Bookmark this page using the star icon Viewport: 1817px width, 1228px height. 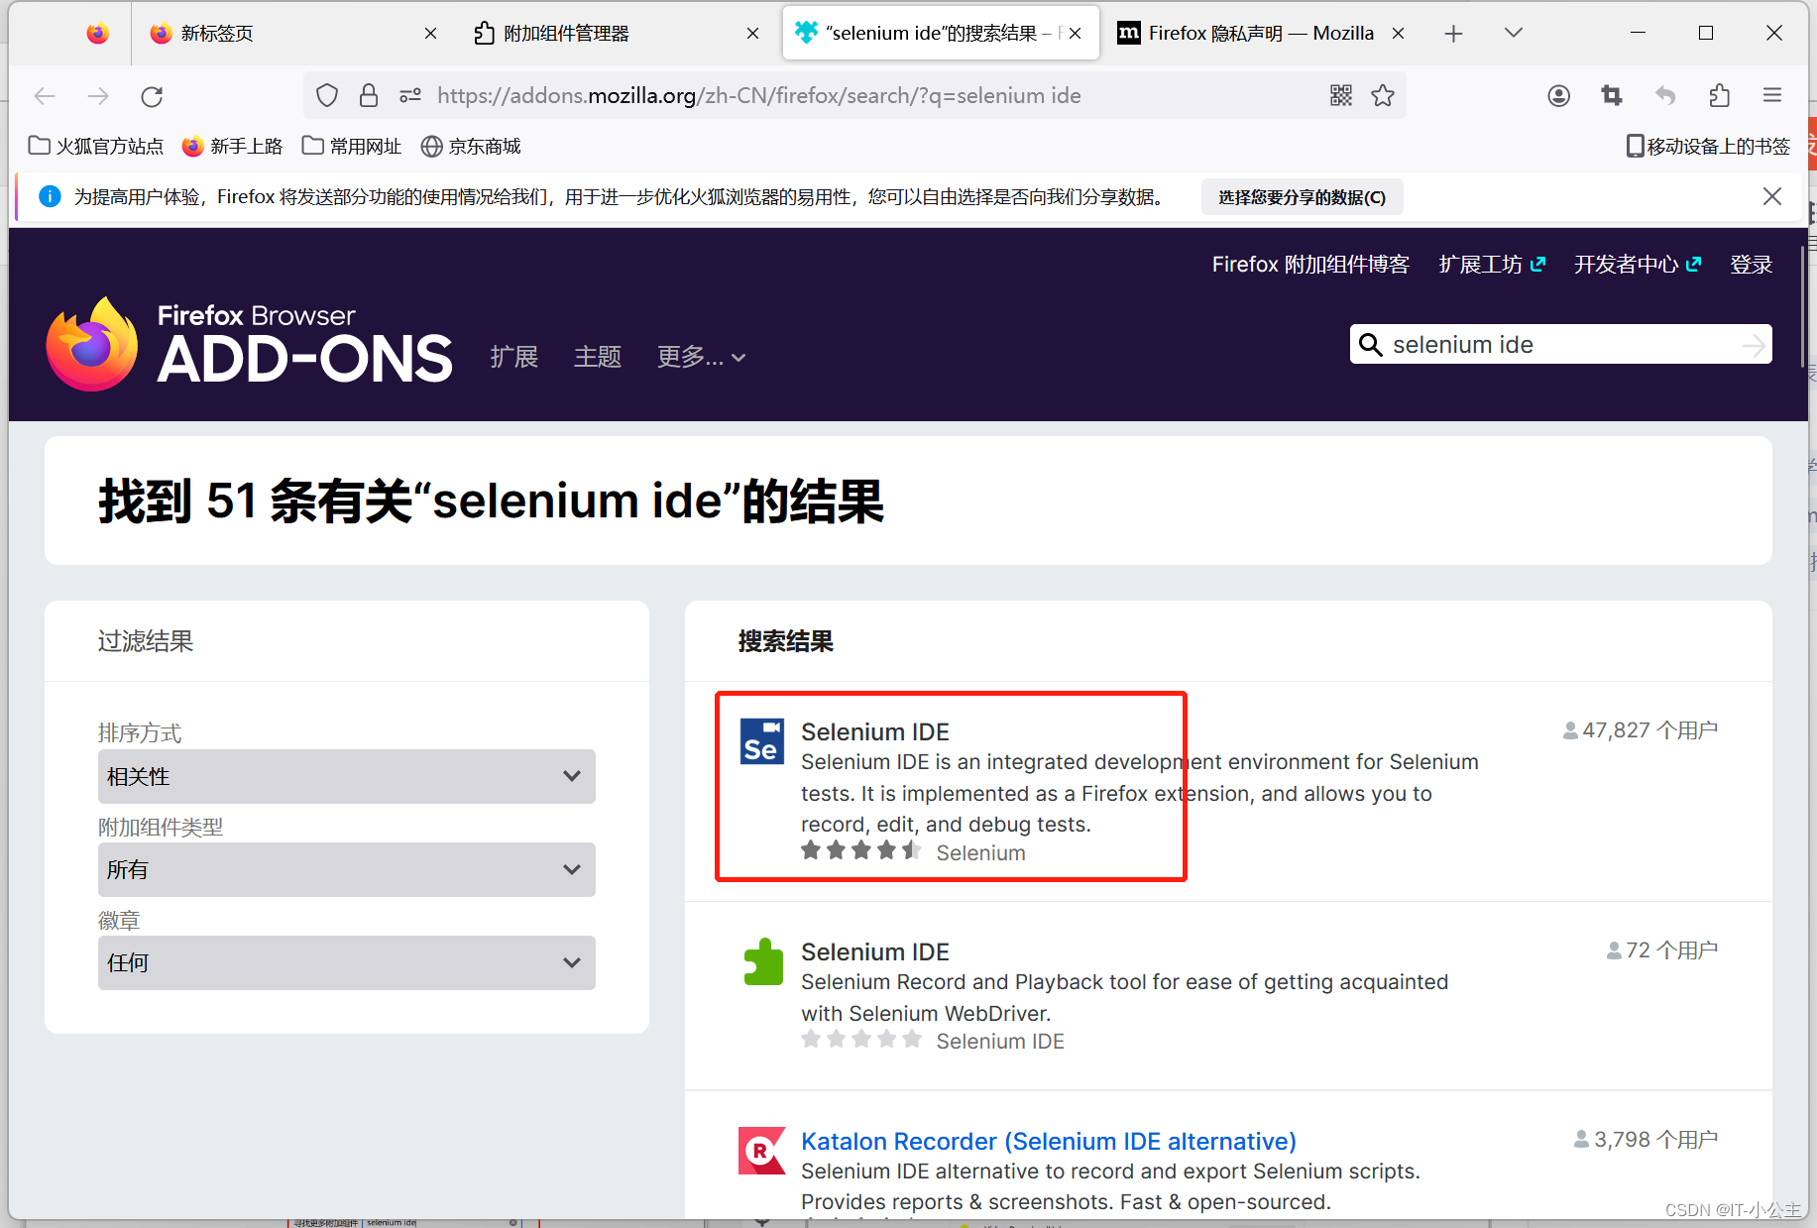coord(1383,95)
